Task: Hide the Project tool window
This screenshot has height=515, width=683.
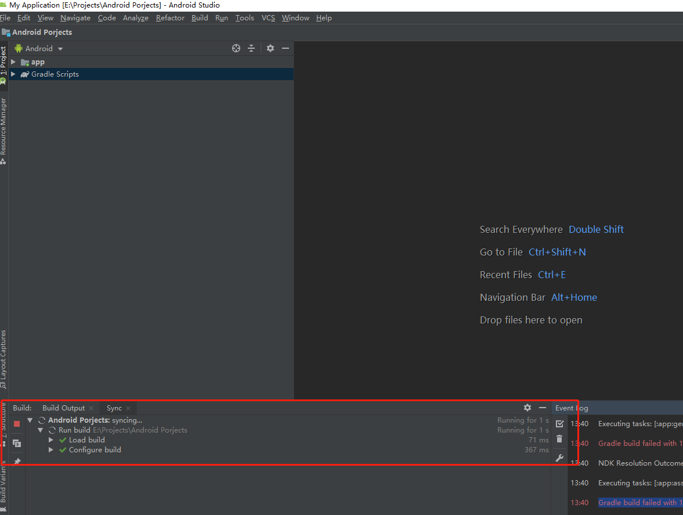Action: pyautogui.click(x=286, y=48)
